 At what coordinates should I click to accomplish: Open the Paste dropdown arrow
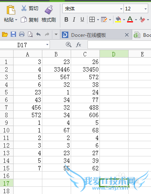coord(16,20)
